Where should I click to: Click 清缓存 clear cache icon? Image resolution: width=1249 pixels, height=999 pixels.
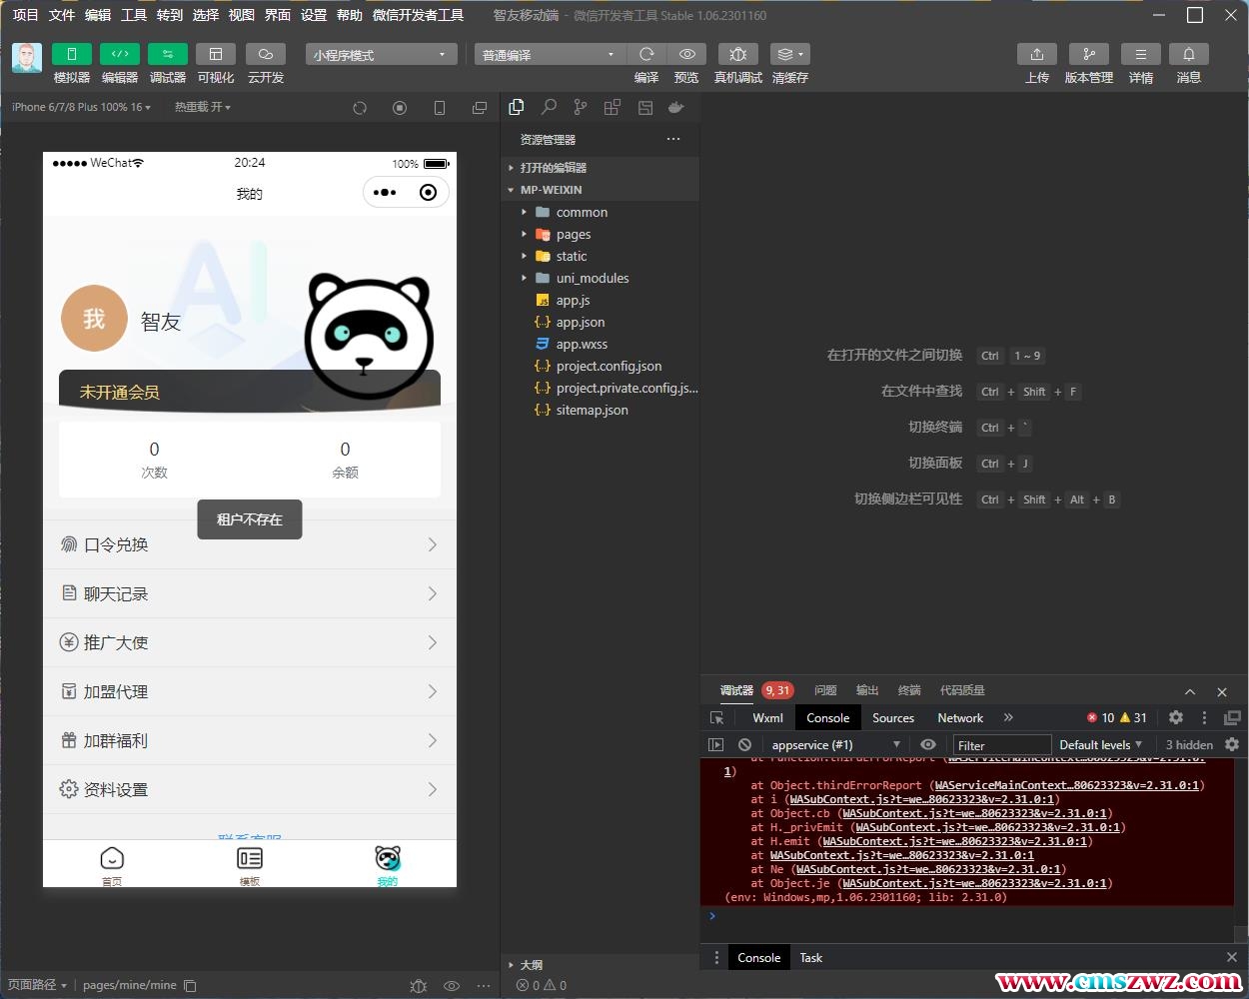pyautogui.click(x=789, y=54)
